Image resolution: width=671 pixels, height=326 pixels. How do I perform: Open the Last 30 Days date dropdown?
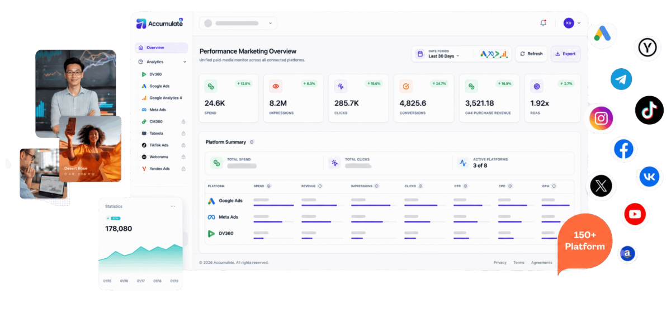(443, 56)
